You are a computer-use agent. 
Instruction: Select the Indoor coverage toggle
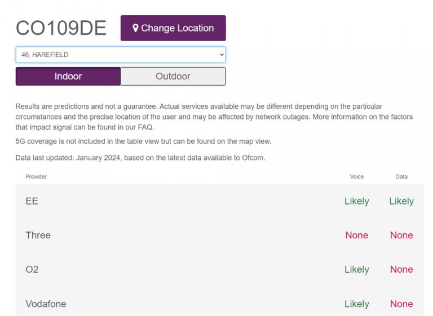pos(68,76)
